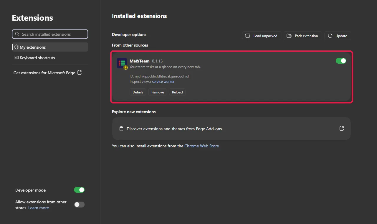Screen dimensions: 377x224
Task: Click the external link icon beside Get extensions
Action: coord(79,73)
